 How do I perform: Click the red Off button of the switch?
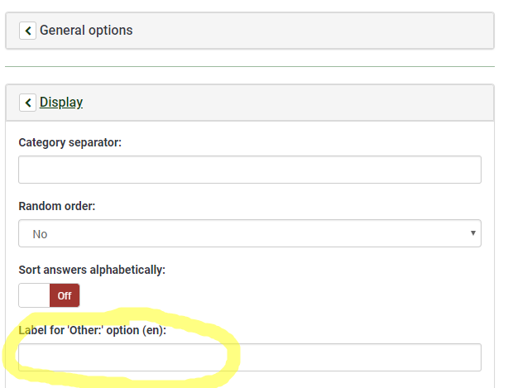(x=65, y=295)
